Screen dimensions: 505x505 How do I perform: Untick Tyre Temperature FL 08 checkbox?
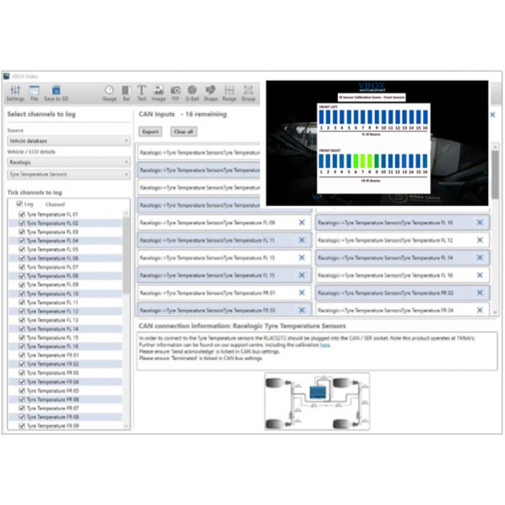point(22,276)
